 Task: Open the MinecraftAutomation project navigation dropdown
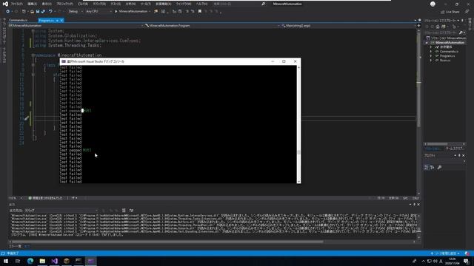(76, 26)
